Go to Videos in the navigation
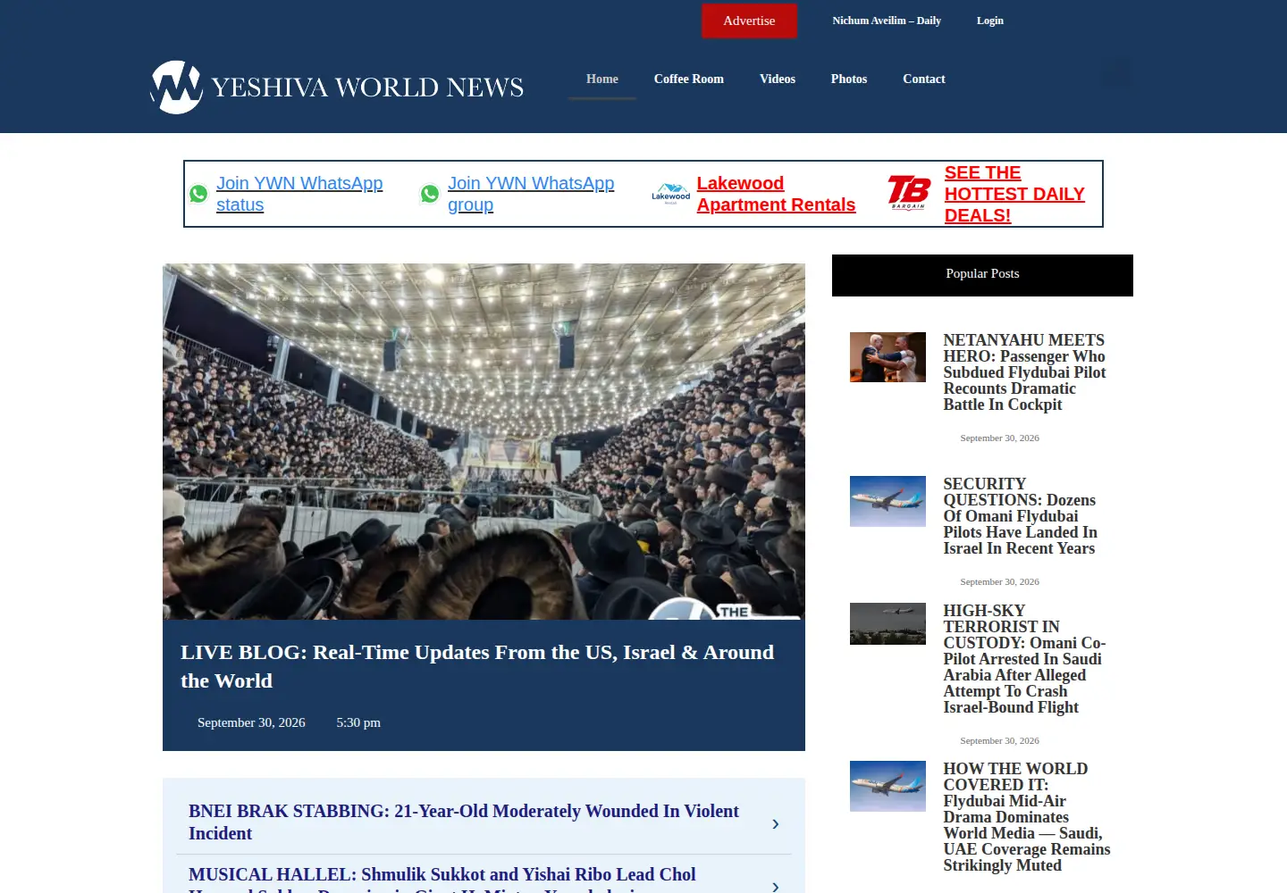Image resolution: width=1287 pixels, height=893 pixels. click(x=778, y=79)
